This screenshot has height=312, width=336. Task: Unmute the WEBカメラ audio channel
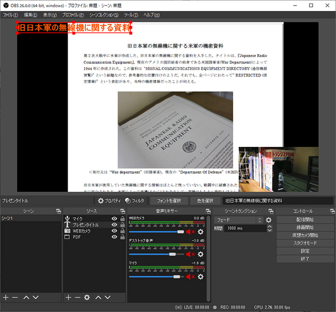(x=190, y=232)
